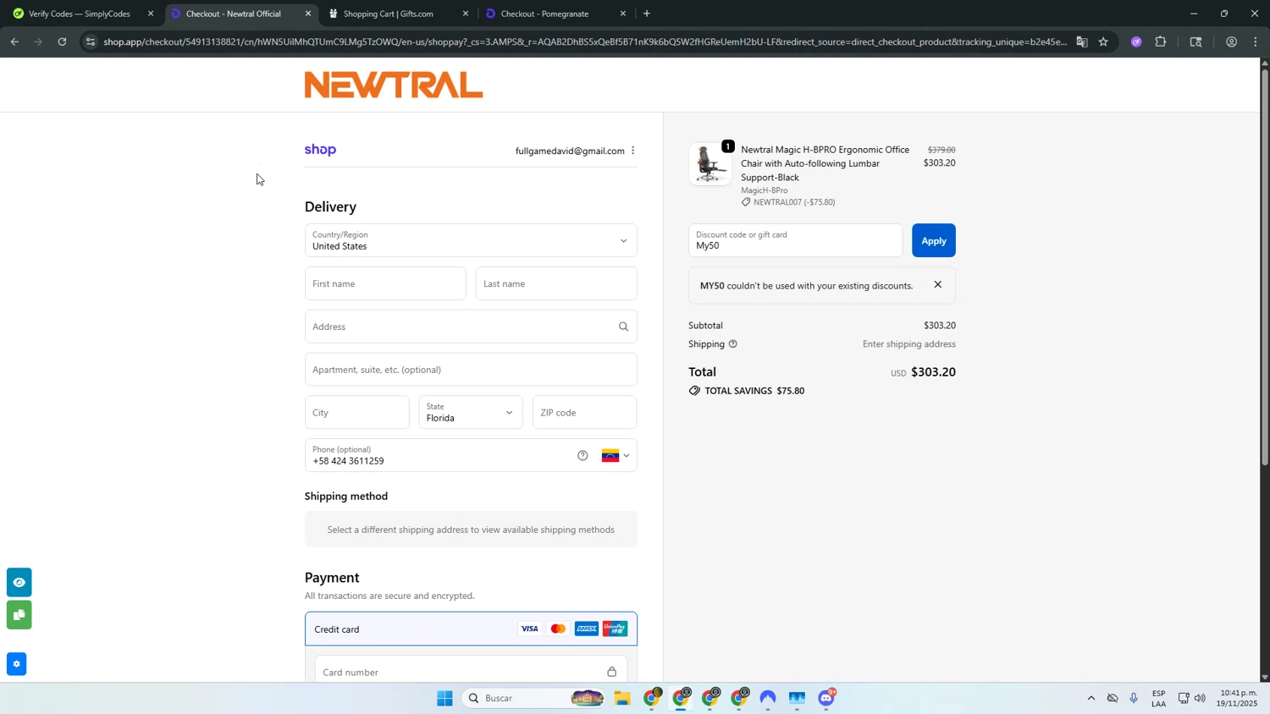Click the Last name field
This screenshot has width=1270, height=714.
pos(556,283)
